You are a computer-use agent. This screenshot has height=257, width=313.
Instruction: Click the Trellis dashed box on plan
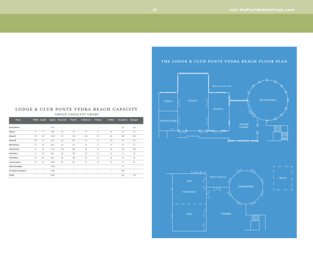[x=283, y=178]
